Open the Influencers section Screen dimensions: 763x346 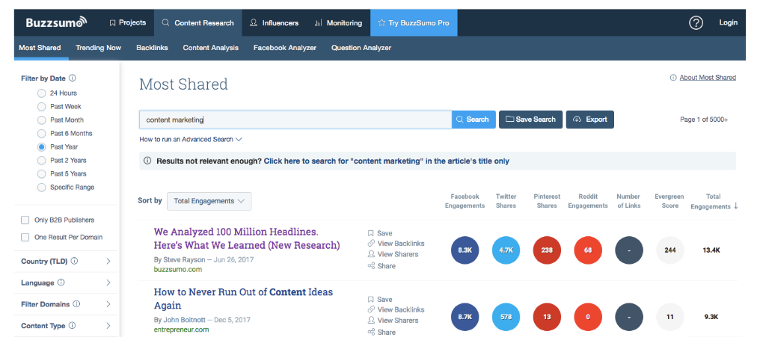(274, 23)
